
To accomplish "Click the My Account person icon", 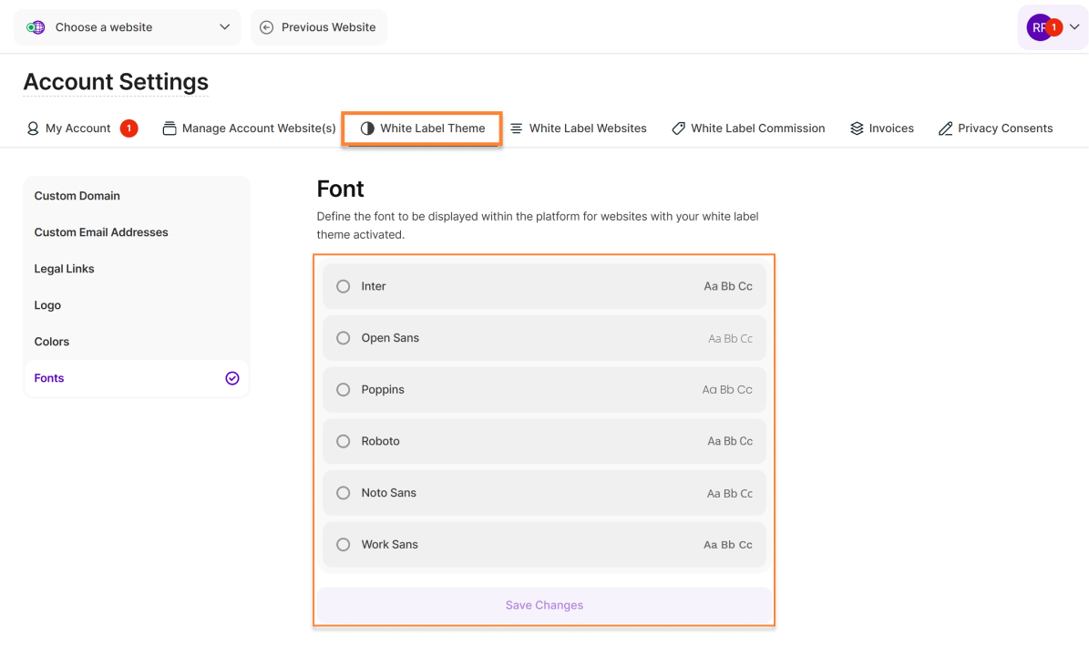I will pyautogui.click(x=33, y=128).
